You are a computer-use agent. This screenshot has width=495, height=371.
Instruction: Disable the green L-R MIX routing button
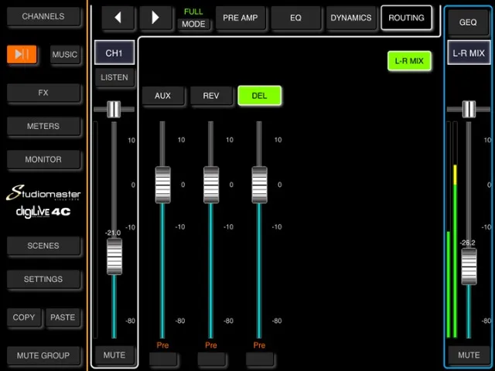409,60
